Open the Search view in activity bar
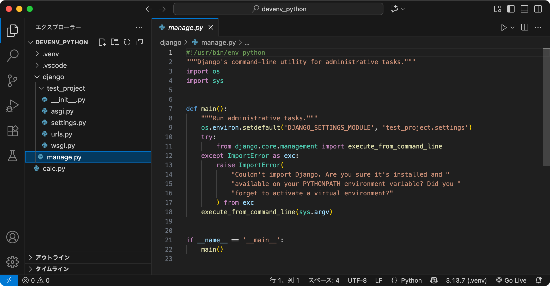This screenshot has width=550, height=286. 12,55
